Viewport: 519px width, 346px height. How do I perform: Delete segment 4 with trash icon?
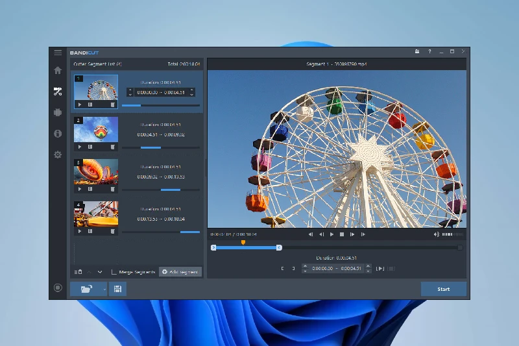click(112, 231)
